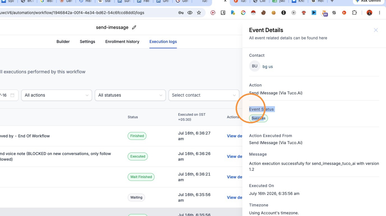Go to the Settings tab
386x216 pixels.
click(88, 42)
